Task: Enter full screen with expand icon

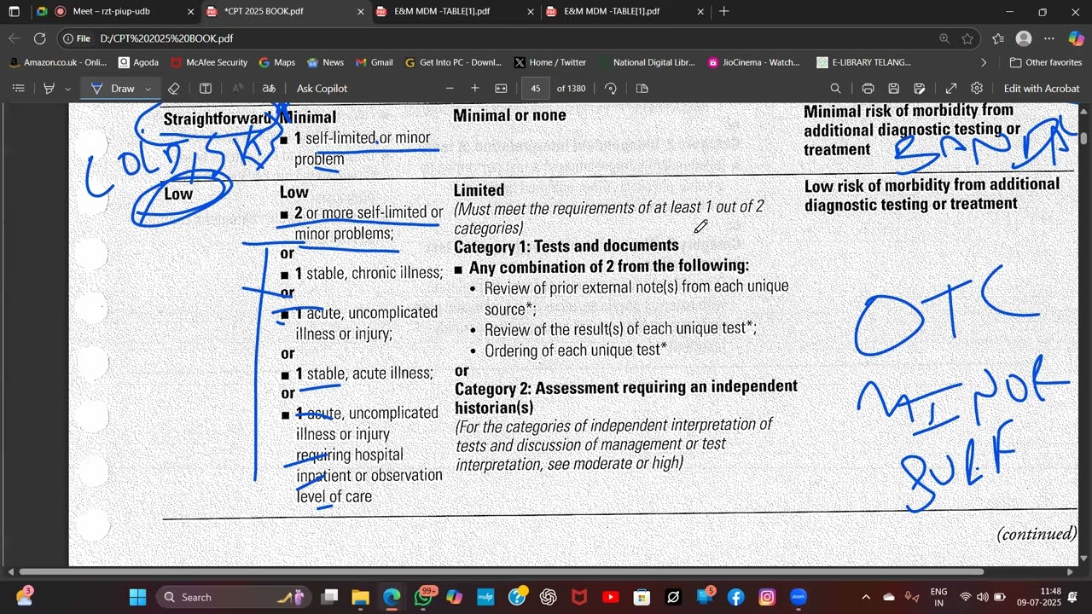Action: pos(951,89)
